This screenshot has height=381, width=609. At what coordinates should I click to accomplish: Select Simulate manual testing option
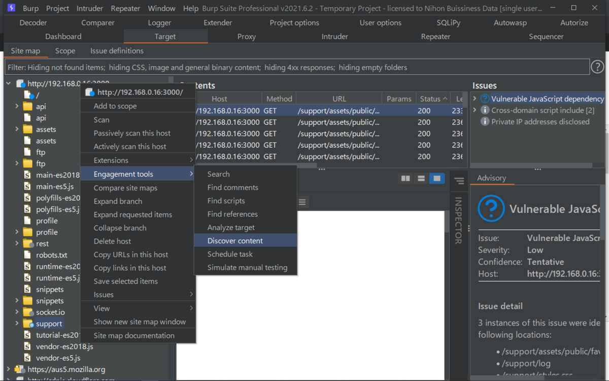coord(246,267)
